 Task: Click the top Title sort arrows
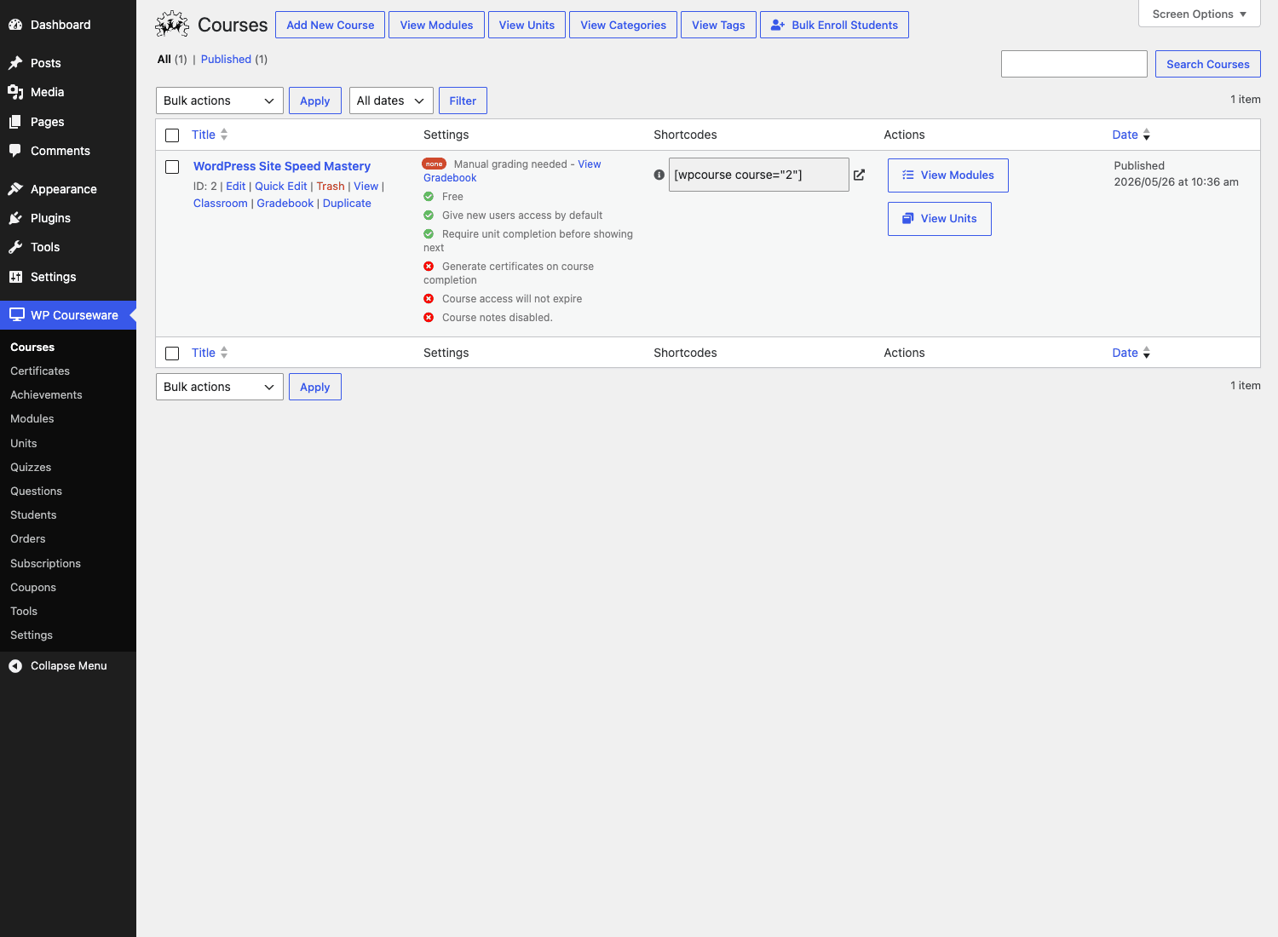224,135
